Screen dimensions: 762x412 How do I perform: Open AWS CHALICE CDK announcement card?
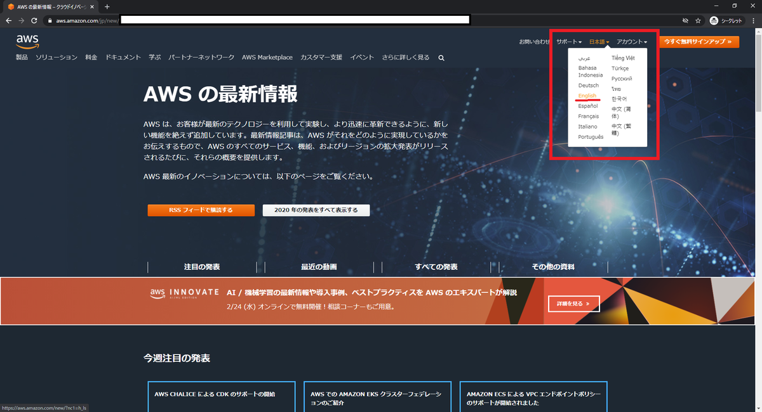tap(222, 396)
